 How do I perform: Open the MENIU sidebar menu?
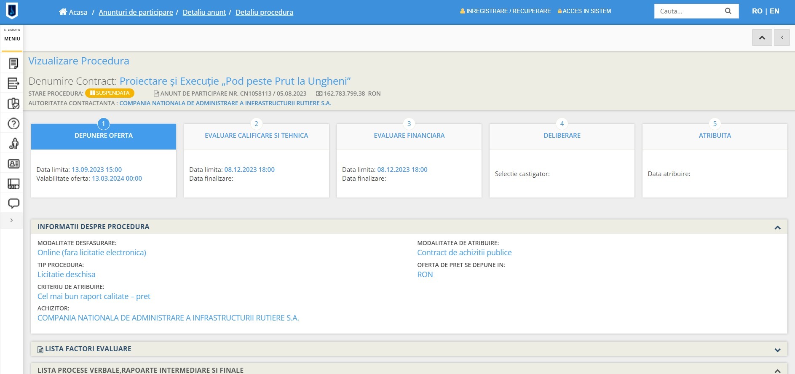[12, 38]
